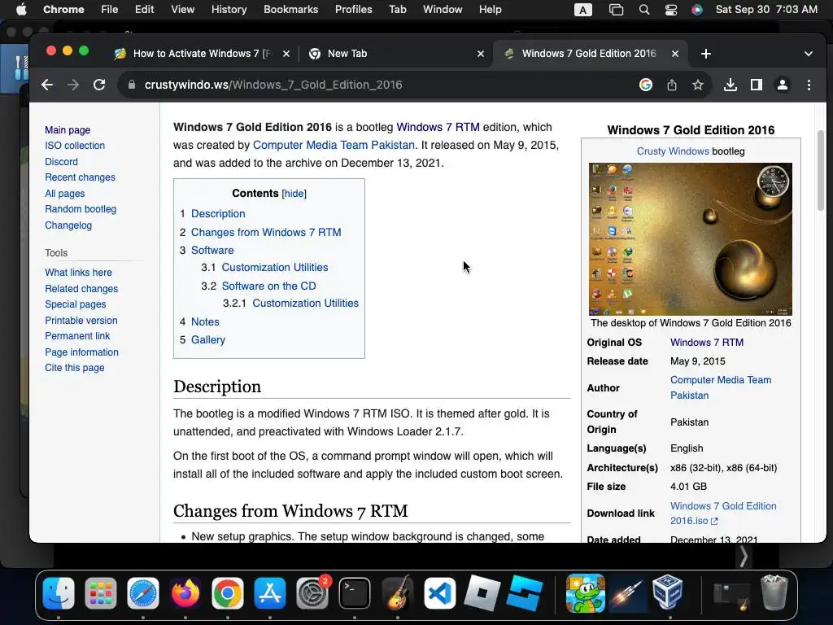The width and height of the screenshot is (833, 625).
Task: Open Chrome downloads icon
Action: tap(731, 85)
